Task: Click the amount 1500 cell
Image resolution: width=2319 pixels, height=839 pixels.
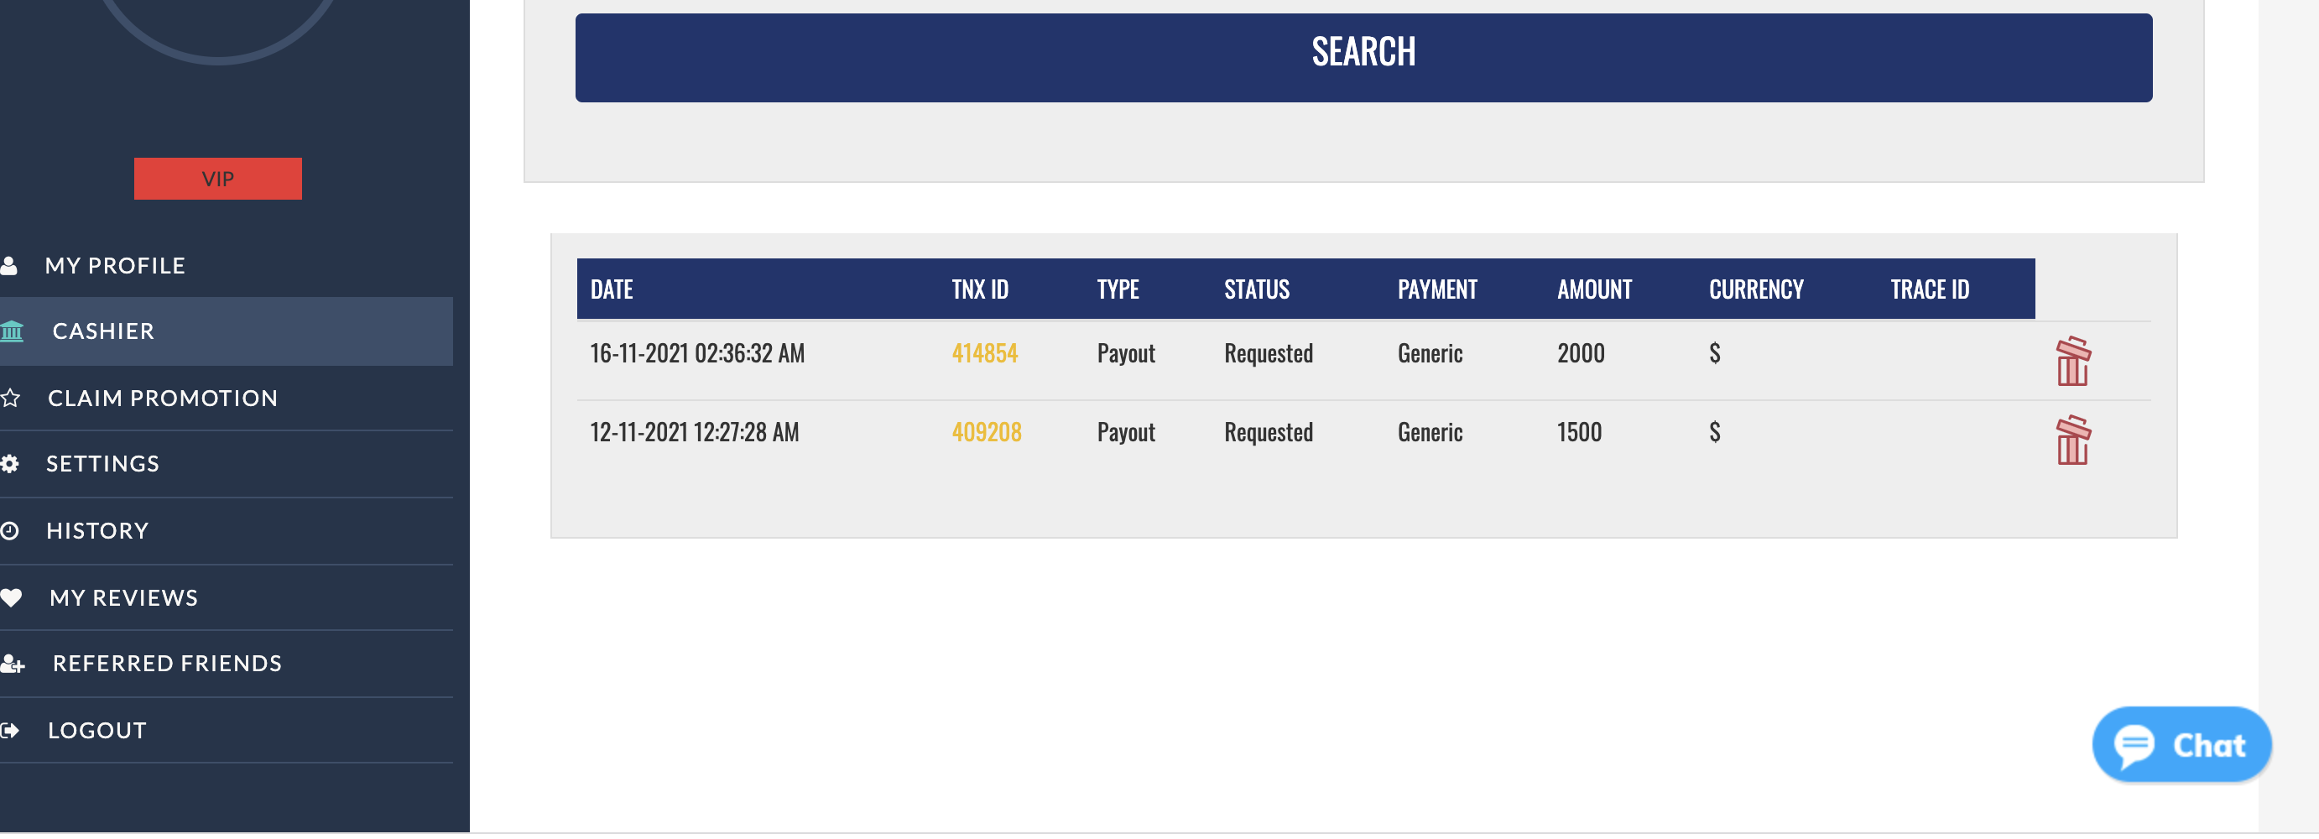Action: click(1578, 433)
